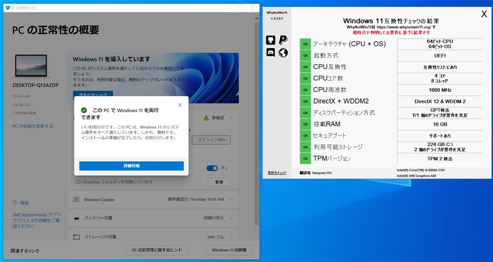The image size is (493, 262).
Task: Close the Windows 11 result dialog
Action: click(x=180, y=105)
